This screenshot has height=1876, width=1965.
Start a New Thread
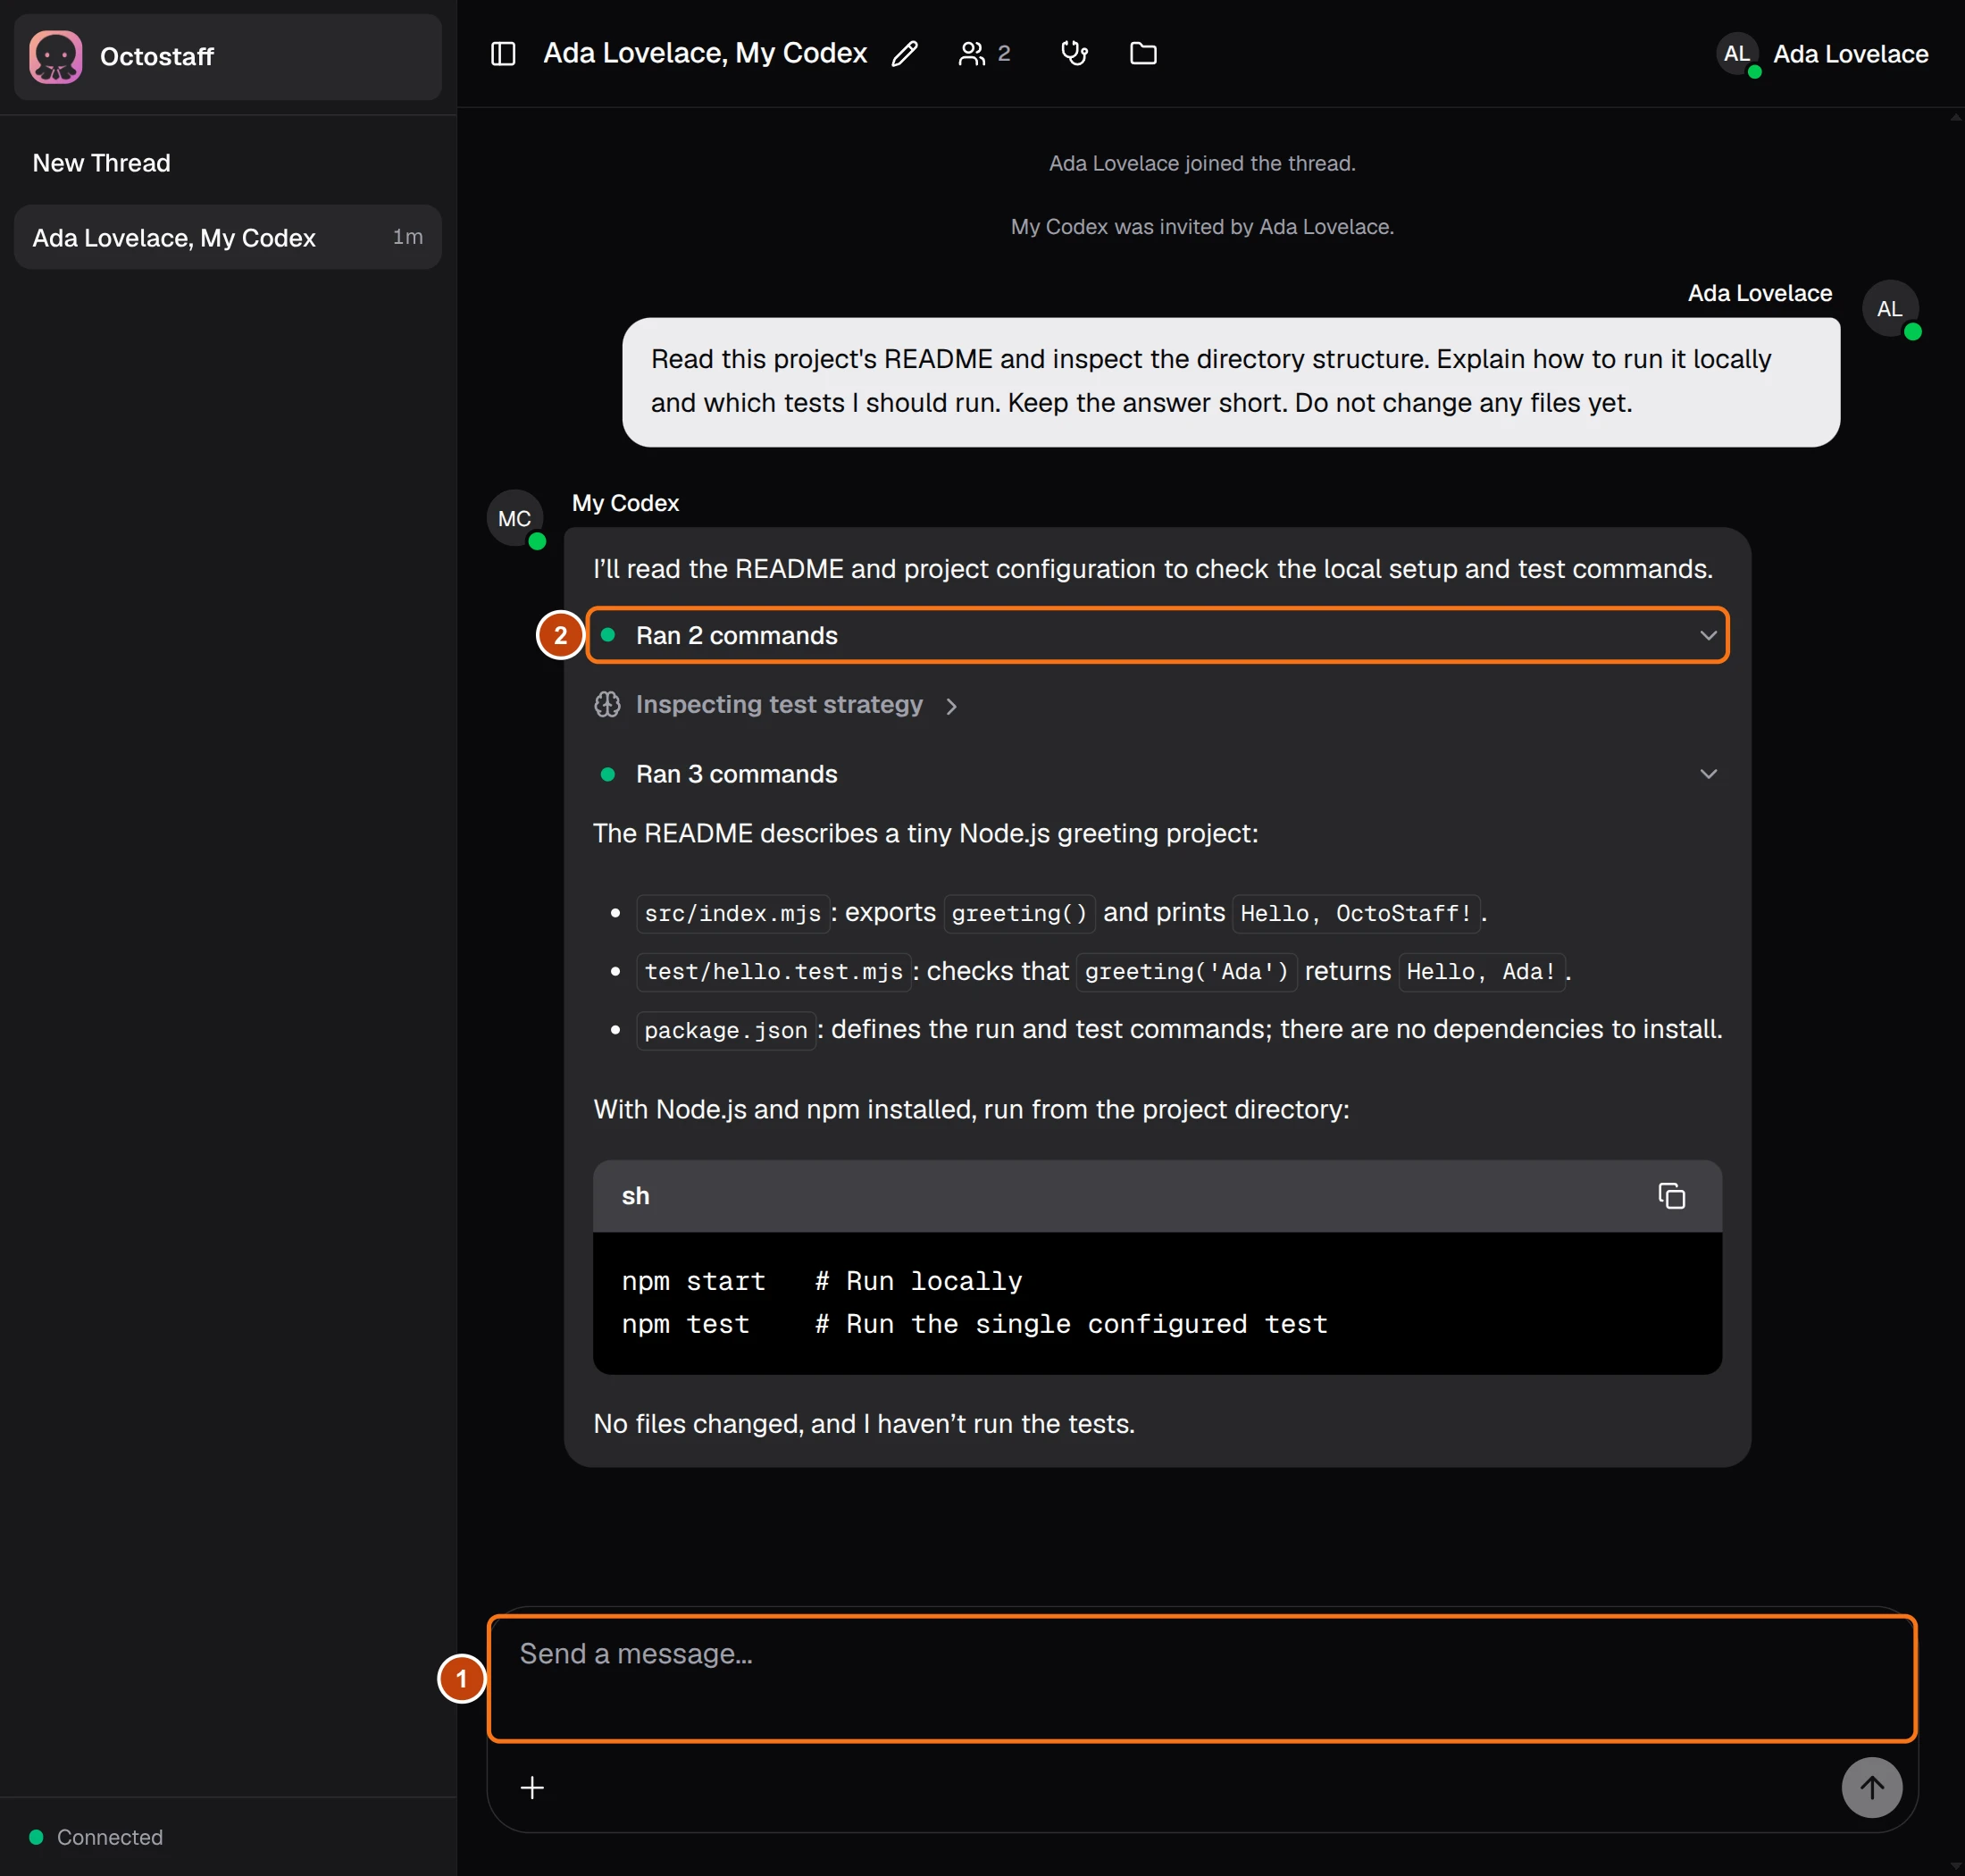tap(101, 163)
